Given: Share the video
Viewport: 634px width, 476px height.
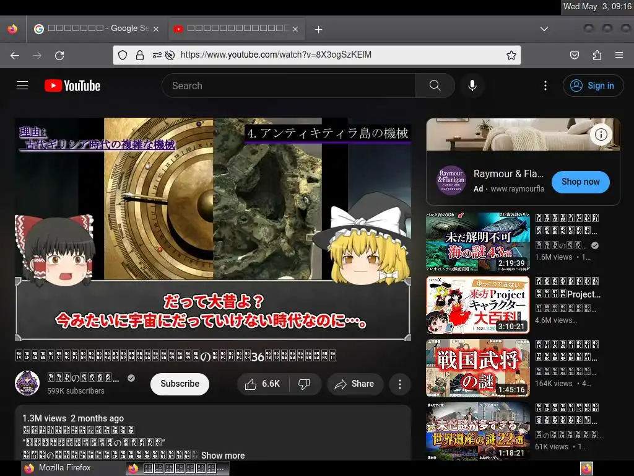Looking at the screenshot, I should point(355,384).
